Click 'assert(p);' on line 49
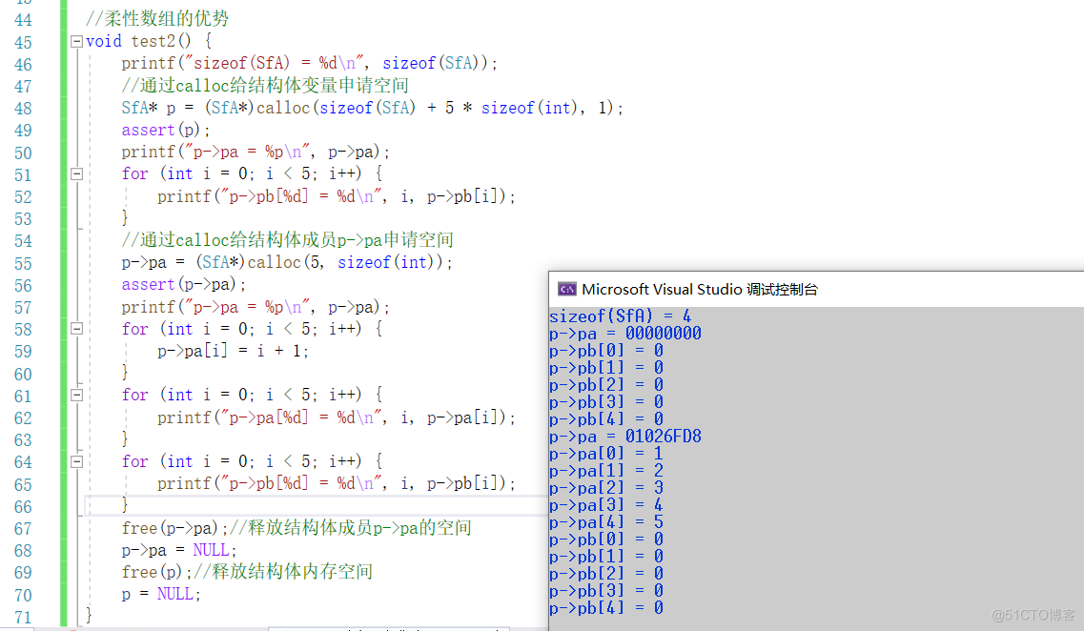Image resolution: width=1084 pixels, height=631 pixels. tap(166, 130)
